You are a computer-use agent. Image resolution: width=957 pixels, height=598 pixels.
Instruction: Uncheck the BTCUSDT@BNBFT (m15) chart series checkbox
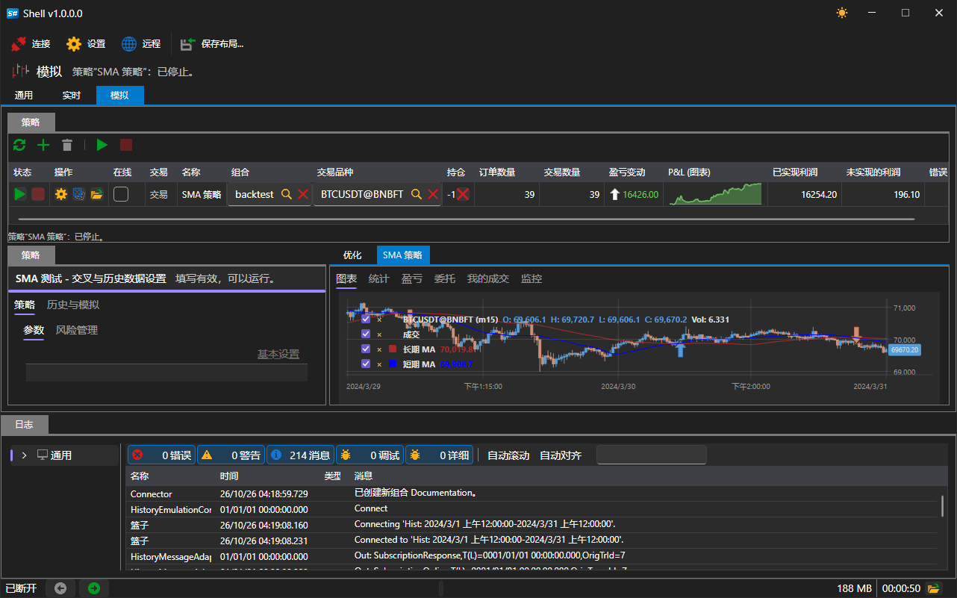coord(366,320)
